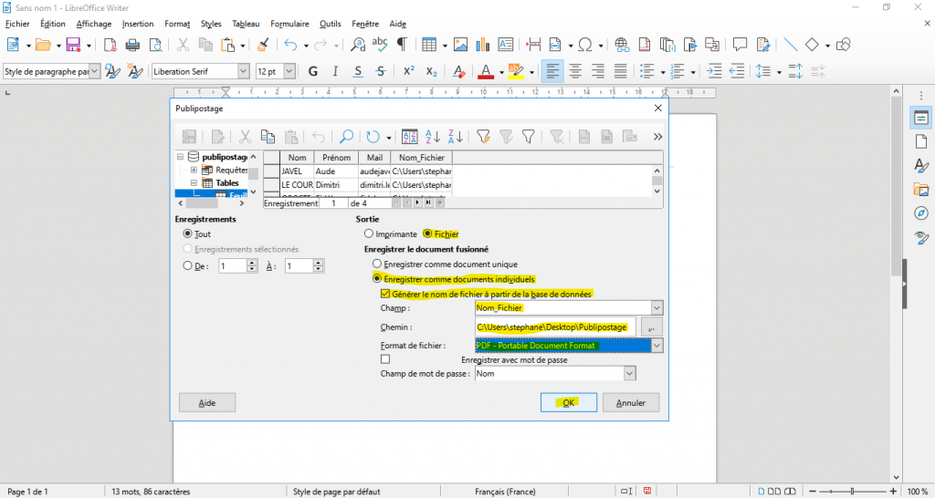Image resolution: width=935 pixels, height=498 pixels.
Task: Open the Affichage menu
Action: click(94, 24)
